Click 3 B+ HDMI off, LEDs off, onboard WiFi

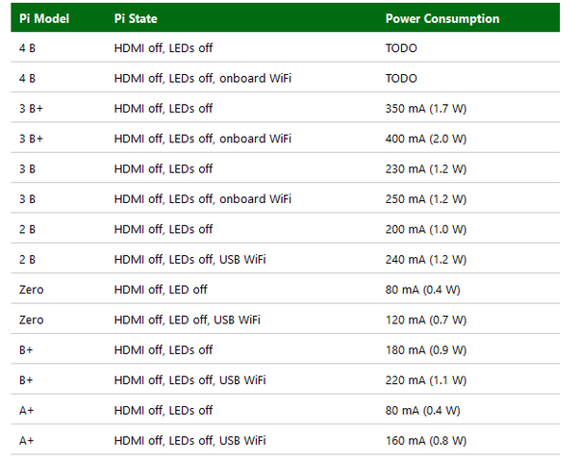(x=203, y=139)
